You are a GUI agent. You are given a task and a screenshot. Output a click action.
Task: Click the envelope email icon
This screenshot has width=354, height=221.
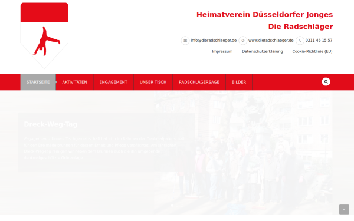pyautogui.click(x=185, y=41)
